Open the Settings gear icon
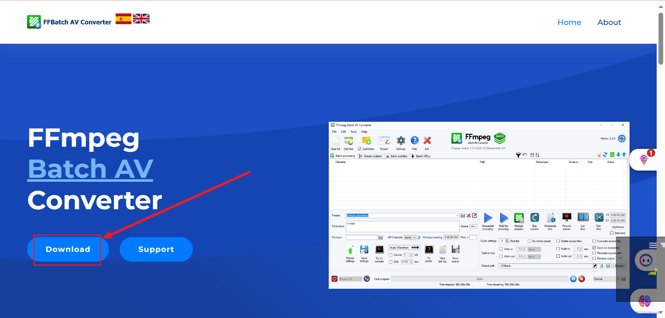Screen dimensions: 665x318 pos(401,141)
